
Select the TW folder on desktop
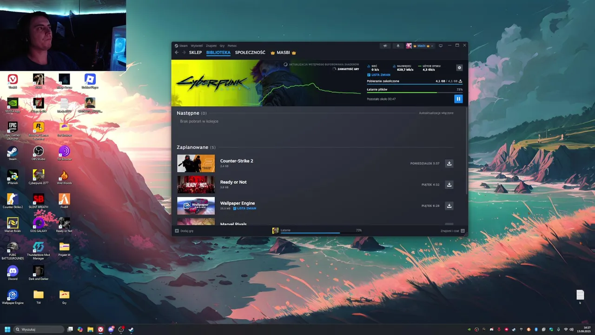click(39, 297)
